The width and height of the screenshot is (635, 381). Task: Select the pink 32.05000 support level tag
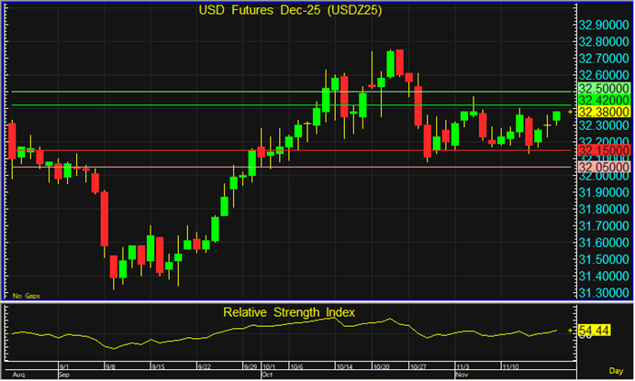coord(602,166)
